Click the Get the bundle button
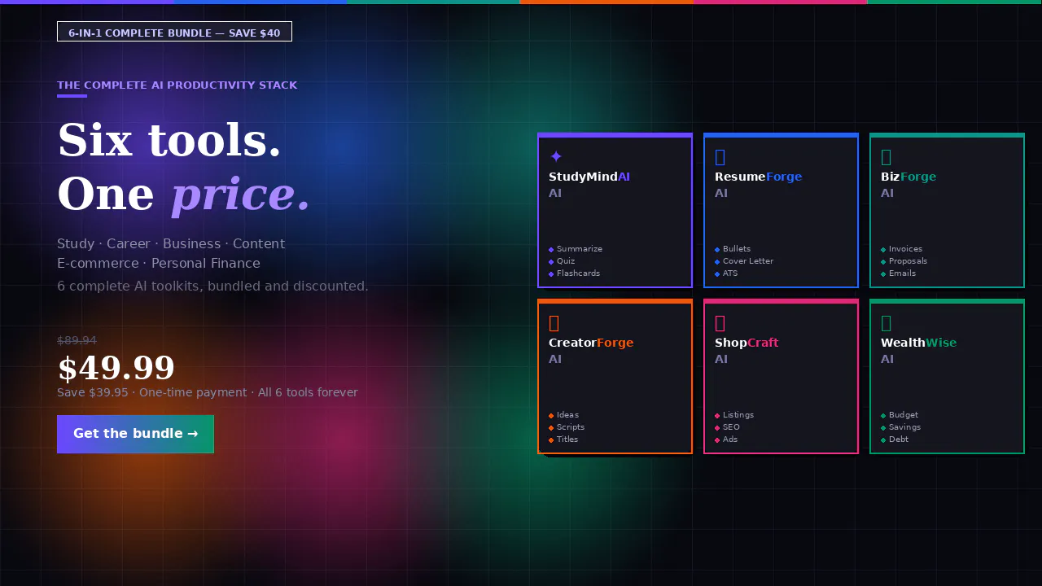1042x586 pixels. point(135,434)
